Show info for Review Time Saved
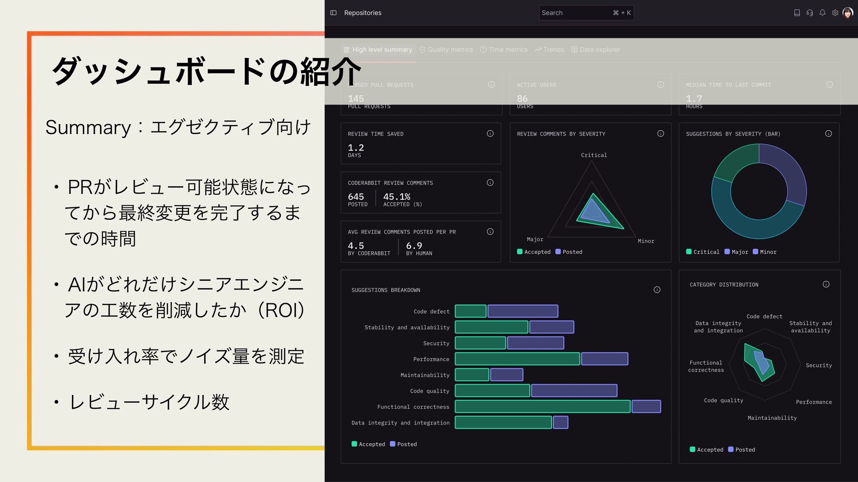This screenshot has height=482, width=858. point(490,133)
